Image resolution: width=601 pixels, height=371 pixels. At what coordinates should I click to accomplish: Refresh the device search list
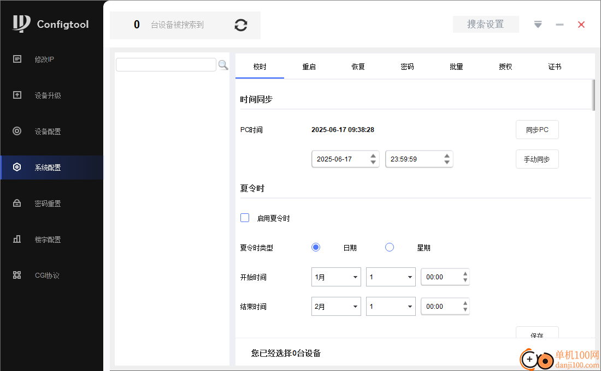click(241, 25)
